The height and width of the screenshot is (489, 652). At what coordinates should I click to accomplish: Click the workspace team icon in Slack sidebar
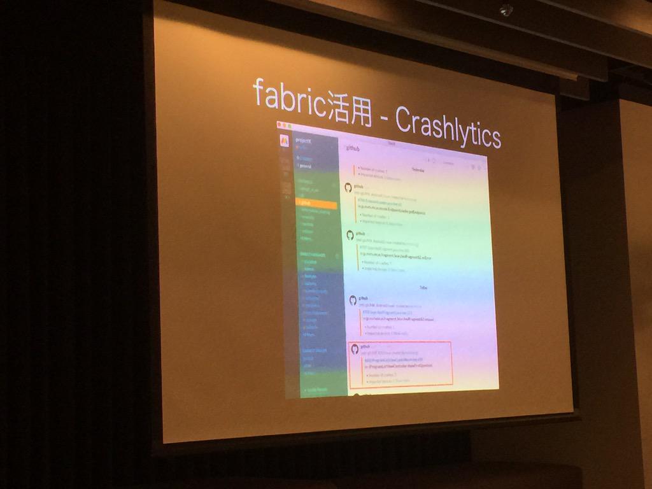285,141
